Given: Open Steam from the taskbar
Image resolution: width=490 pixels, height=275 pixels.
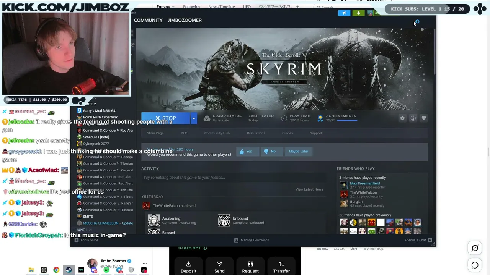Looking at the screenshot, I should [x=69, y=270].
